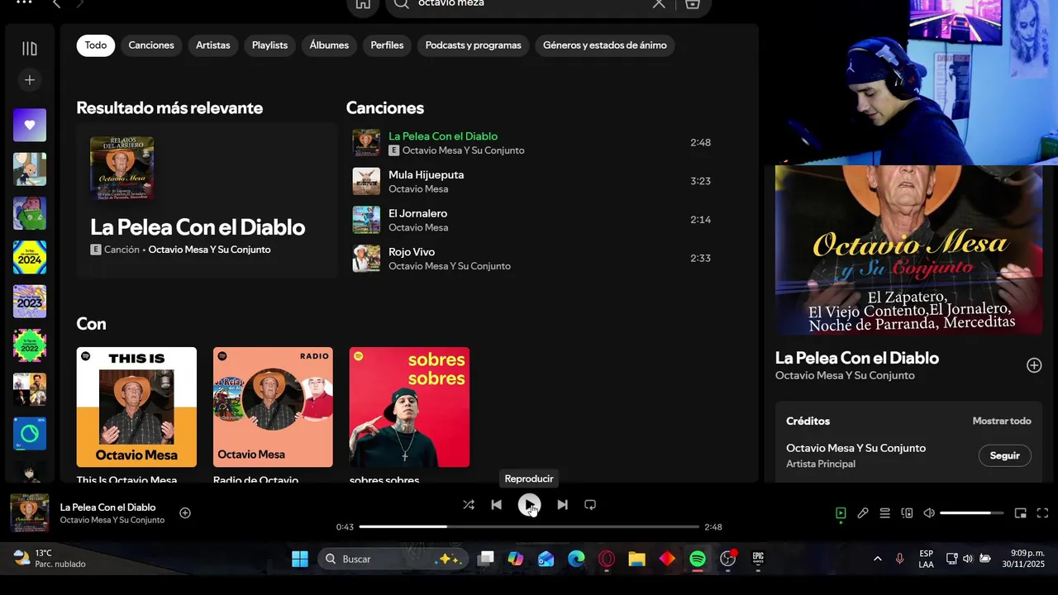Open the weather widget showing 13°C
The height and width of the screenshot is (595, 1058).
pos(50,559)
